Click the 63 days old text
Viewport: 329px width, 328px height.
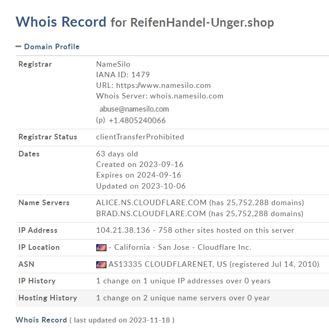coord(117,154)
